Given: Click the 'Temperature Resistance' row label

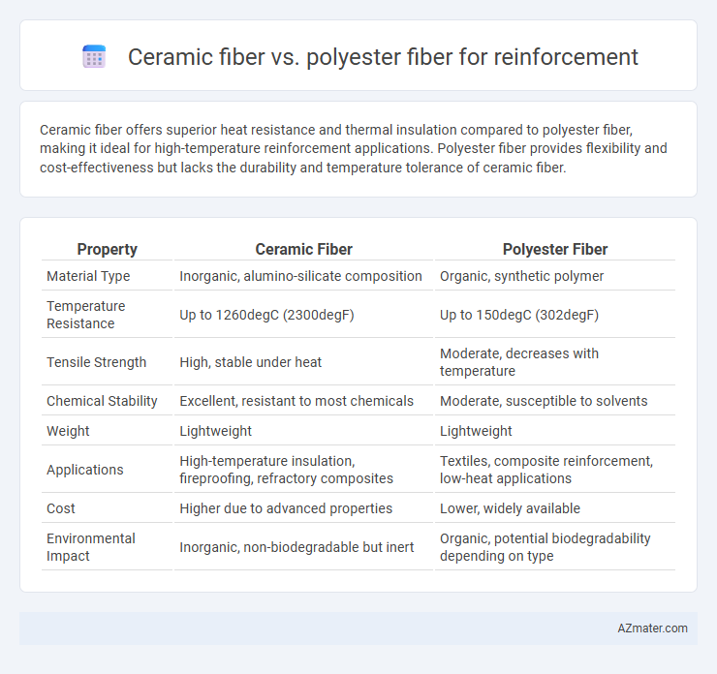Looking at the screenshot, I should (86, 315).
